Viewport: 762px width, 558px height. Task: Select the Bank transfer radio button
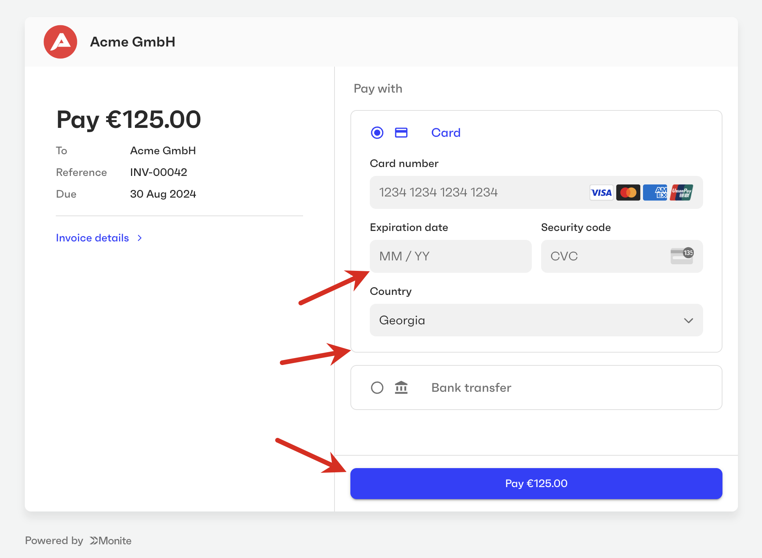pyautogui.click(x=377, y=387)
